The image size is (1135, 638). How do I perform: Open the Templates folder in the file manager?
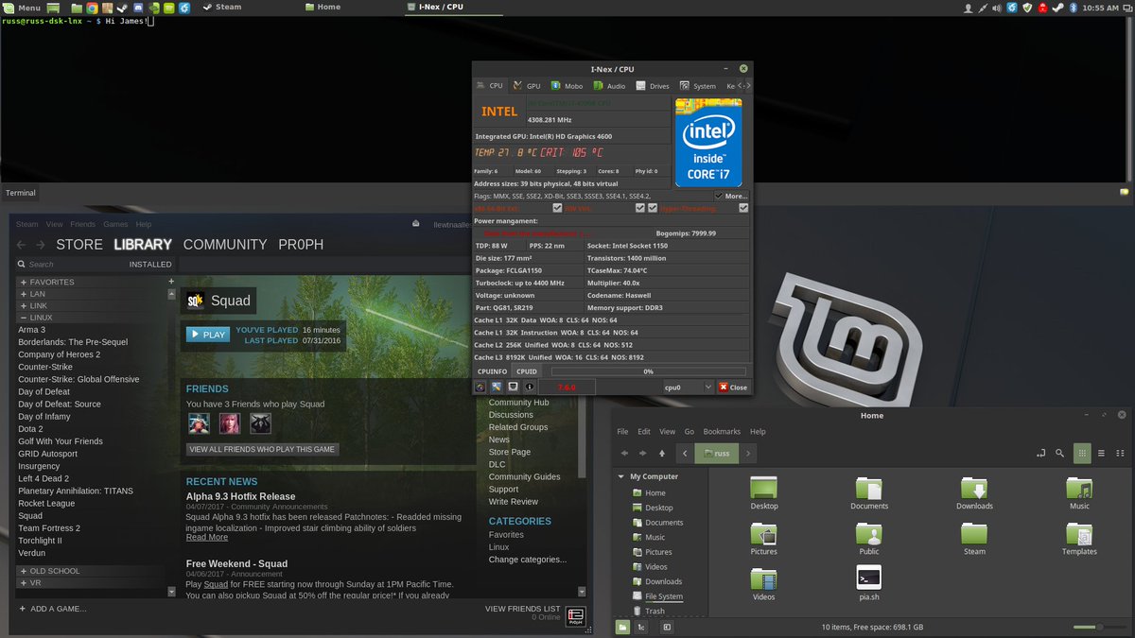(x=1079, y=534)
